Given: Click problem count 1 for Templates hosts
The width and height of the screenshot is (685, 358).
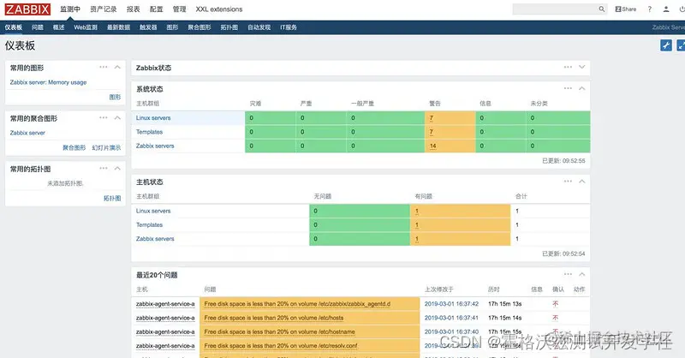Looking at the screenshot, I should click(417, 224).
